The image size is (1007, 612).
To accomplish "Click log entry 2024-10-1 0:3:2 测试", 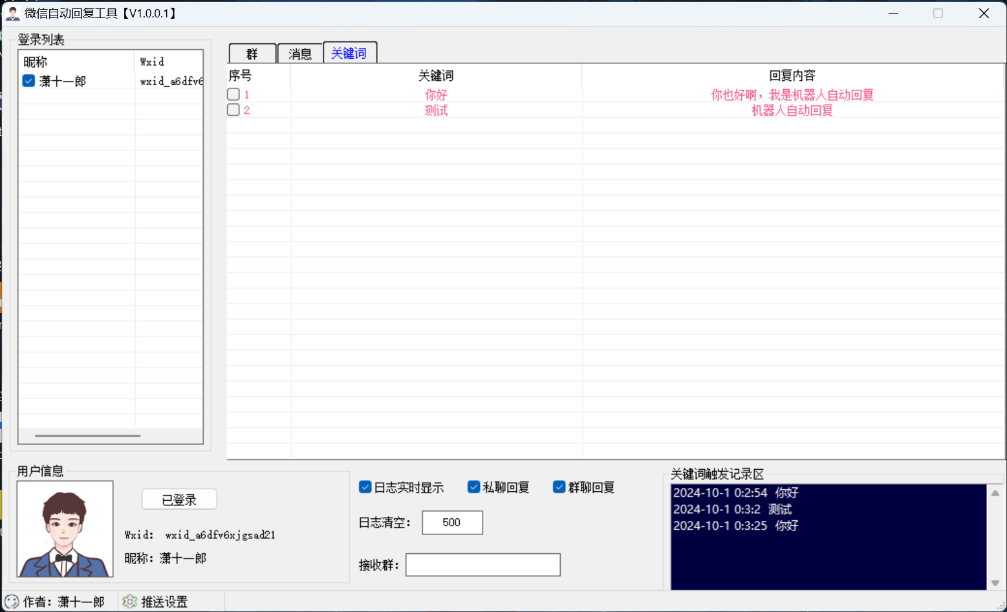I will point(733,509).
